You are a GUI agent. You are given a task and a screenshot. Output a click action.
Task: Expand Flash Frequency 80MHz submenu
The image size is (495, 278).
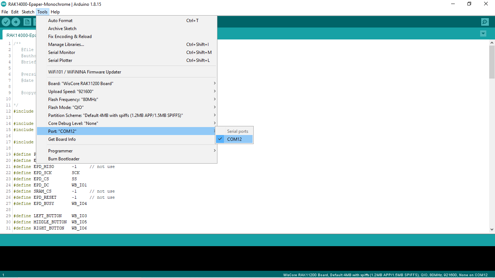click(127, 100)
